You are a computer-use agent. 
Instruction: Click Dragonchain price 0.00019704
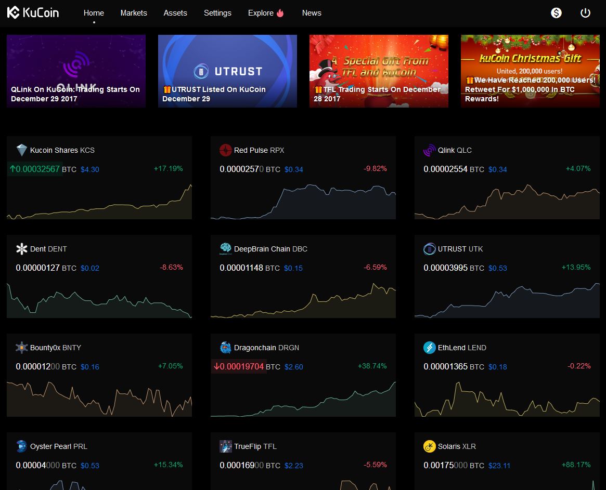pos(239,366)
